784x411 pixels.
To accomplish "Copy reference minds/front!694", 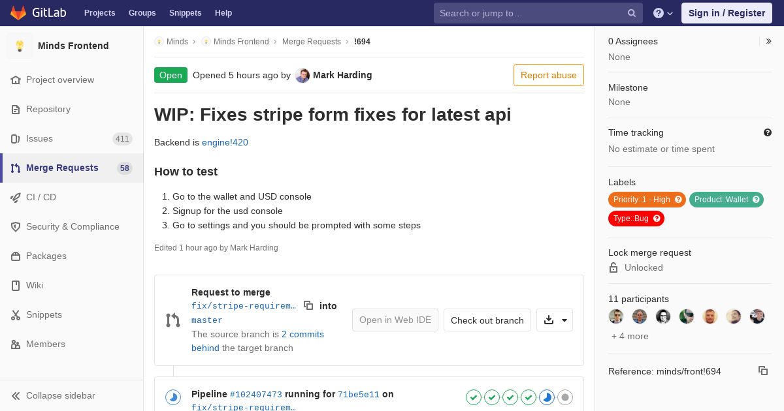I will 763,371.
